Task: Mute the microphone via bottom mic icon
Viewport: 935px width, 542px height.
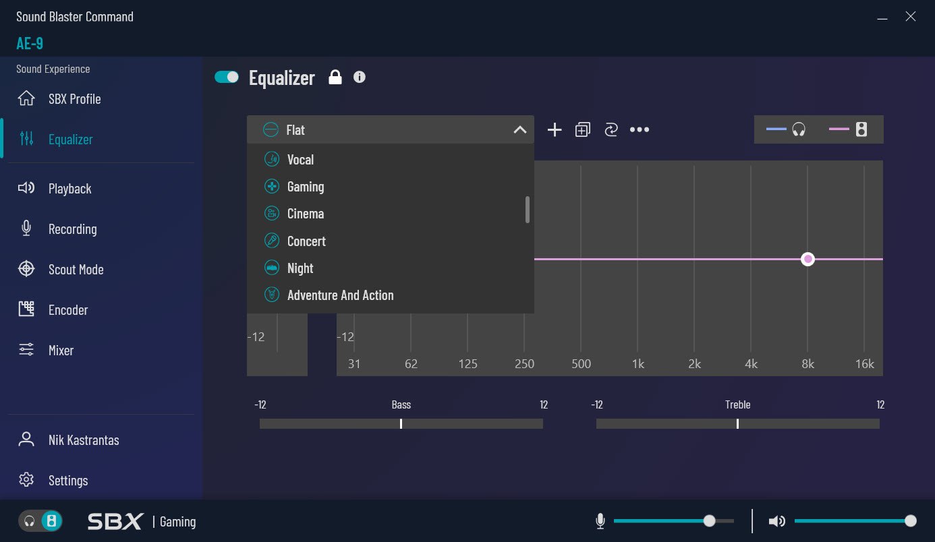Action: pyautogui.click(x=600, y=521)
